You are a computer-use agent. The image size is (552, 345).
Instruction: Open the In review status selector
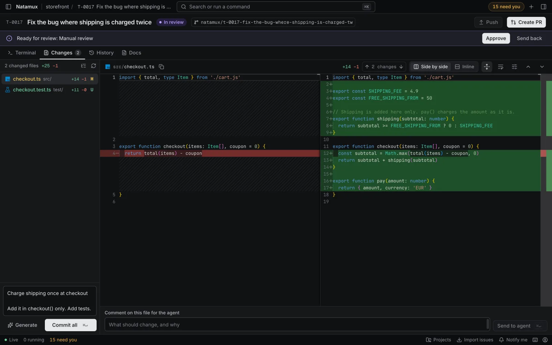point(171,22)
